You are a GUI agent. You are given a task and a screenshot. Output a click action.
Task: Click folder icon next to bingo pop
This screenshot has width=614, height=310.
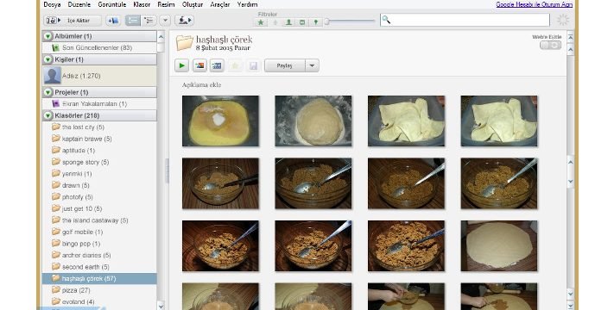click(x=56, y=243)
